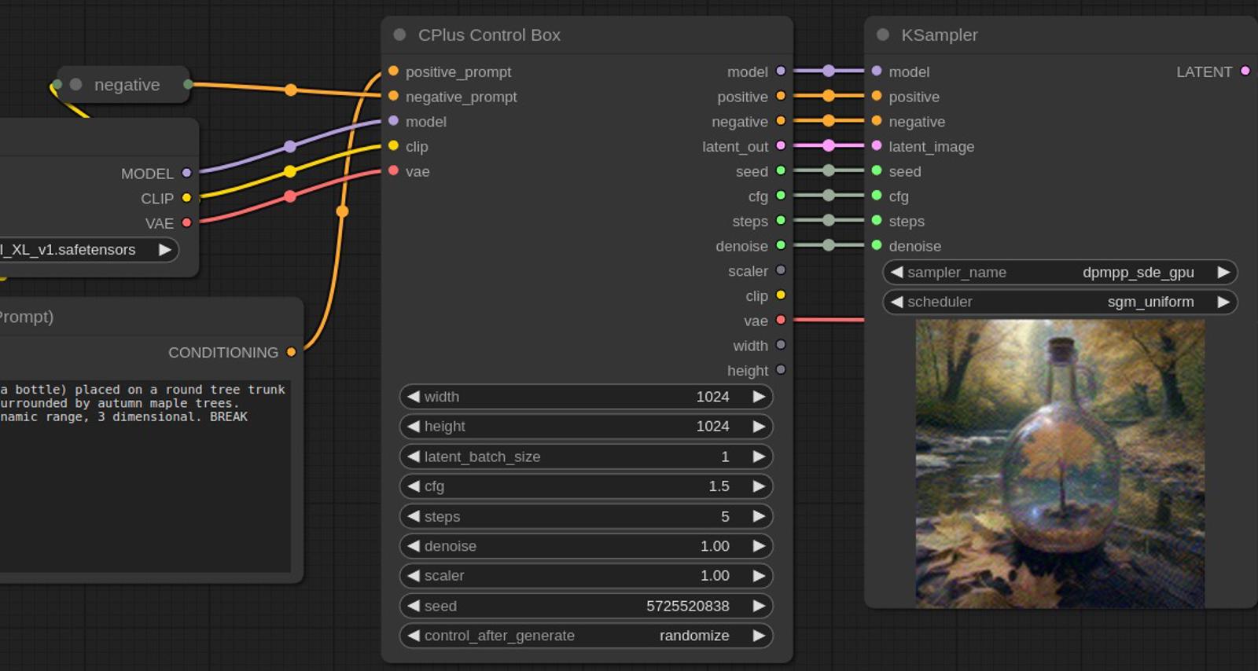Click the yellow clip output socket of Control Box
This screenshot has width=1258, height=671.
tap(781, 295)
